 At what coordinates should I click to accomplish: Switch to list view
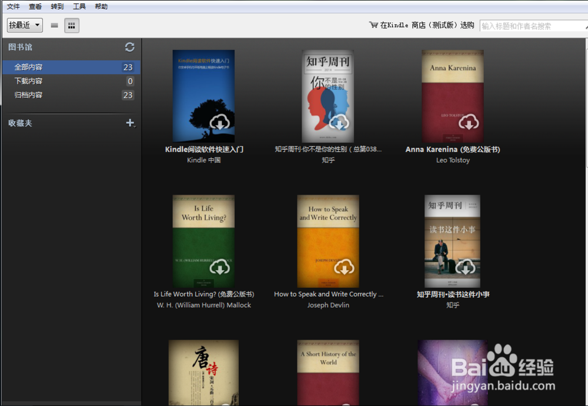[54, 25]
